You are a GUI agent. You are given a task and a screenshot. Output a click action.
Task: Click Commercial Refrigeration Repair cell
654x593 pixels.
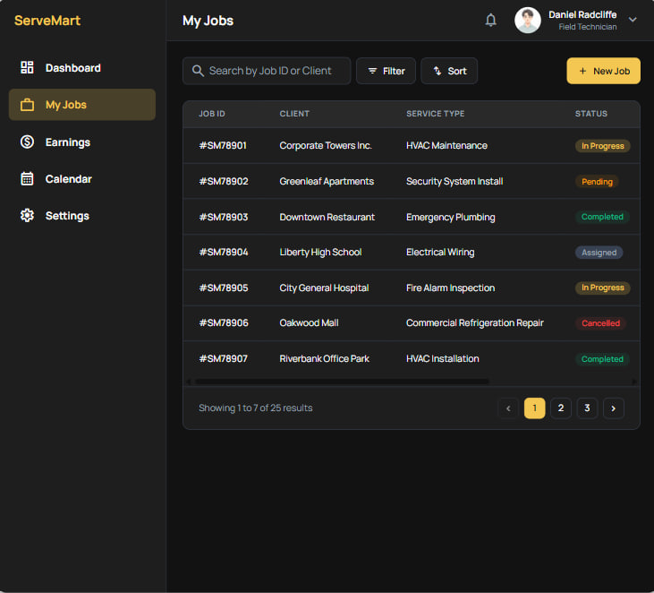coord(475,322)
